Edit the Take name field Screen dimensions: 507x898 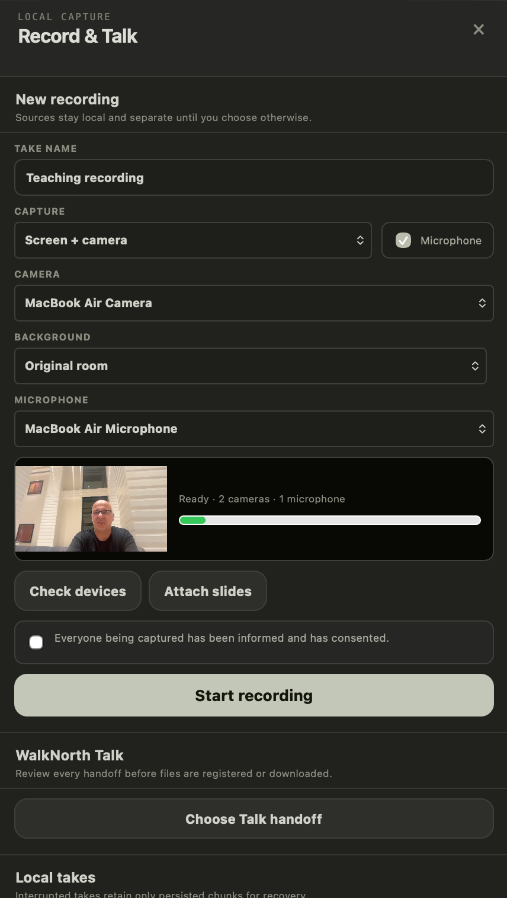pos(254,177)
